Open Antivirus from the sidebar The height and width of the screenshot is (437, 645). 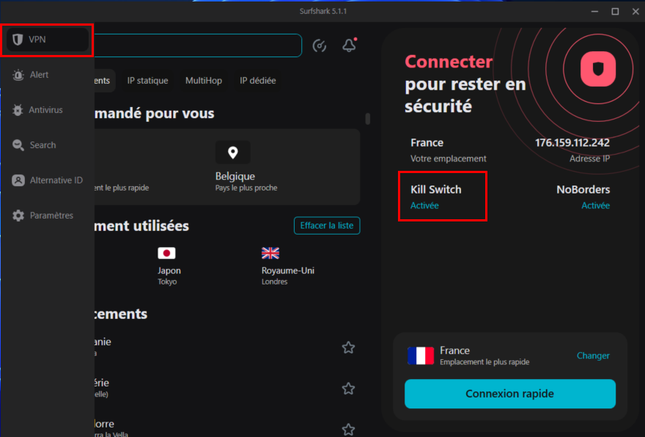(37, 110)
